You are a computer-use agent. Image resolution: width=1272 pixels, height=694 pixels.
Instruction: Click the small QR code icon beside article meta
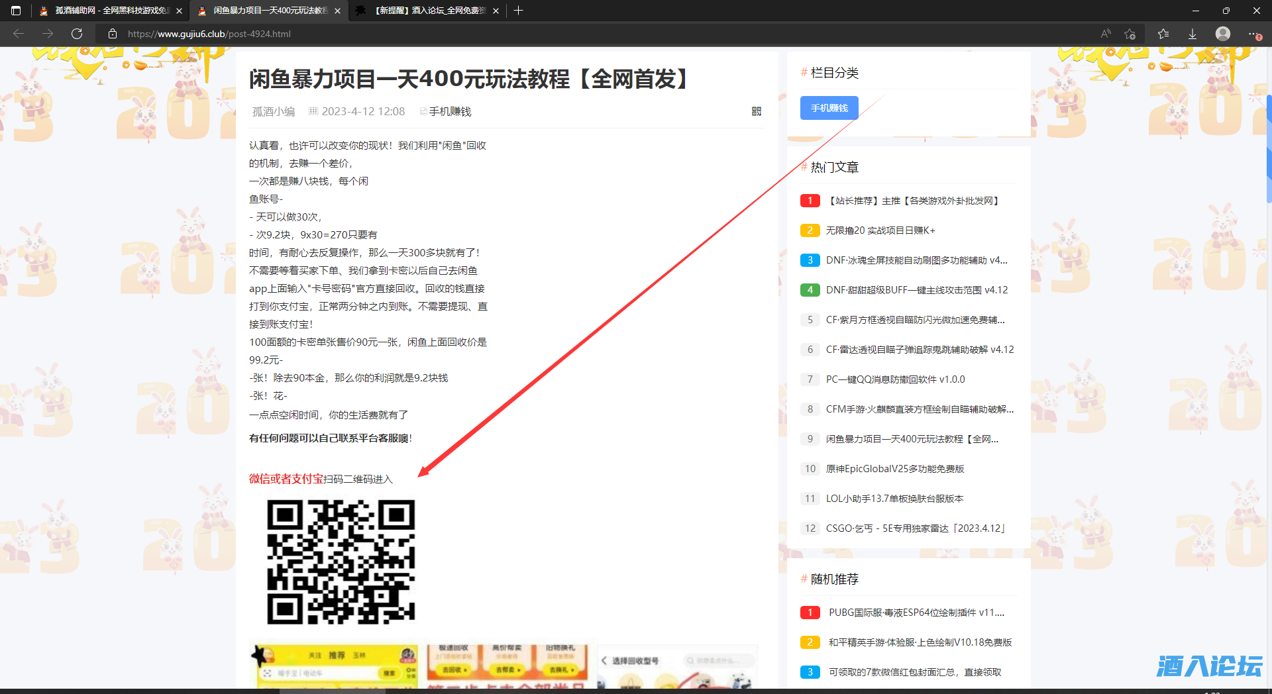tap(757, 111)
